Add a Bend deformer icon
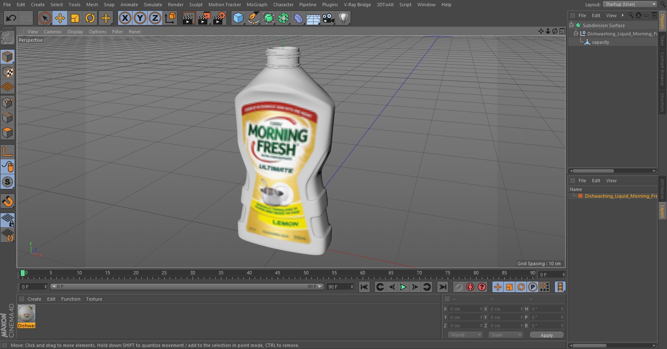 (x=298, y=18)
